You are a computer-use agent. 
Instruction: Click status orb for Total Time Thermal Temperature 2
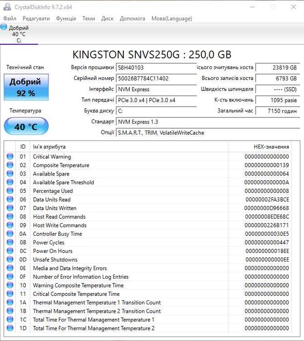coord(10,328)
